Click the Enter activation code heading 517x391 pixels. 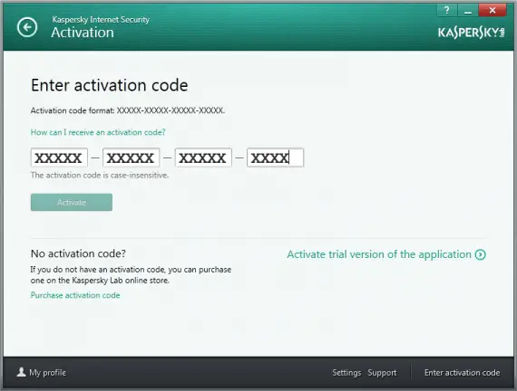[110, 85]
